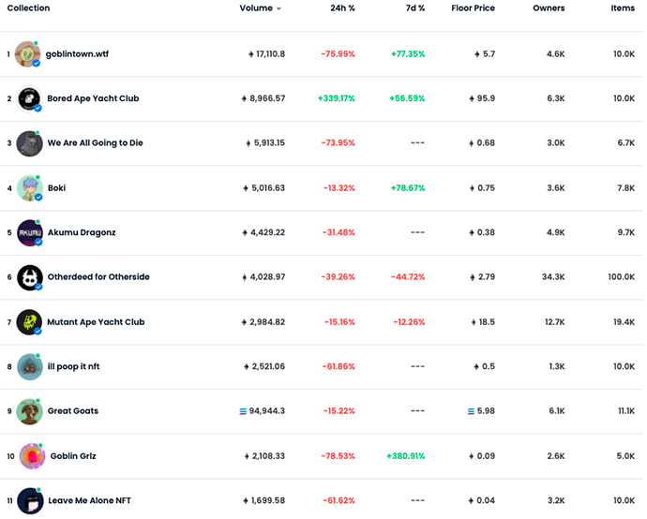Open the goblintown.wtf collection link
This screenshot has width=647, height=519.
[77, 54]
